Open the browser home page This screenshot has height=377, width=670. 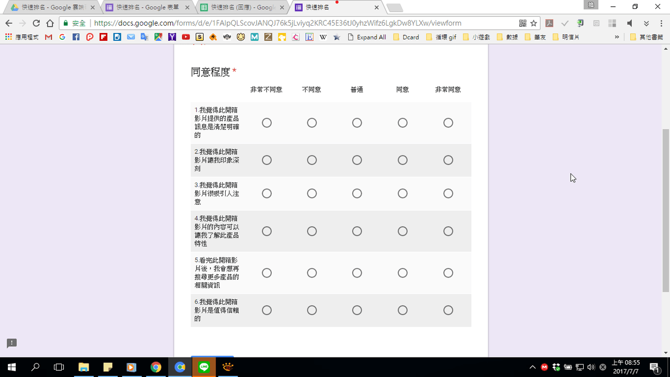point(50,23)
